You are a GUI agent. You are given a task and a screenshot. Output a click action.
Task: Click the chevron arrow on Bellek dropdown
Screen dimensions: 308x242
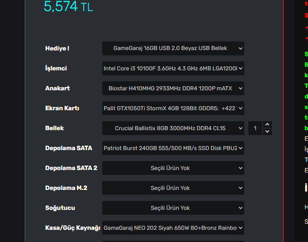point(241,128)
